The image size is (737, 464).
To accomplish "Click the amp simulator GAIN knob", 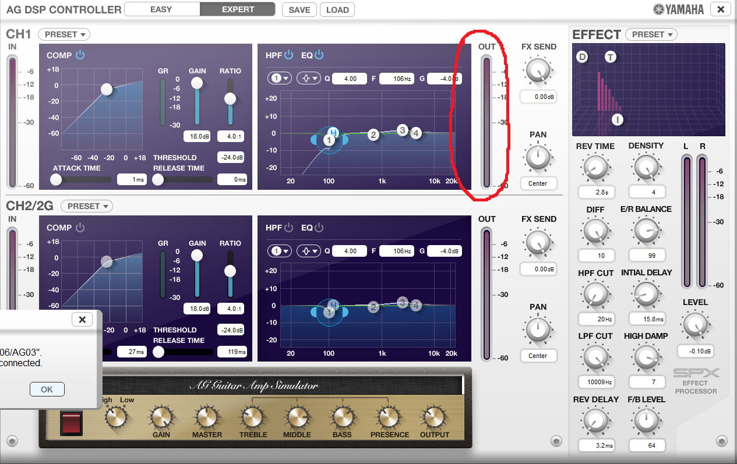I will point(161,417).
